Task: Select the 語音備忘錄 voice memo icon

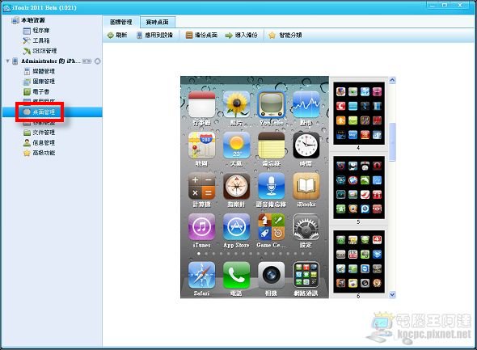Action: coord(272,186)
